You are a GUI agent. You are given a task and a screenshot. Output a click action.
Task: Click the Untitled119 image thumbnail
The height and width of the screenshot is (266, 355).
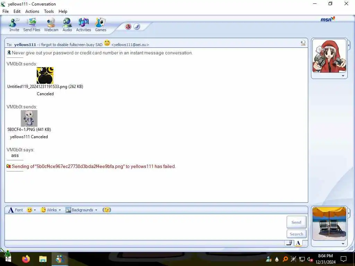tap(45, 75)
